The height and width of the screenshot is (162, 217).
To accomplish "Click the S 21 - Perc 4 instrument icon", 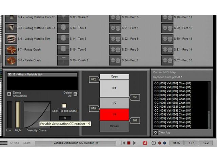I will [x=115, y=28].
